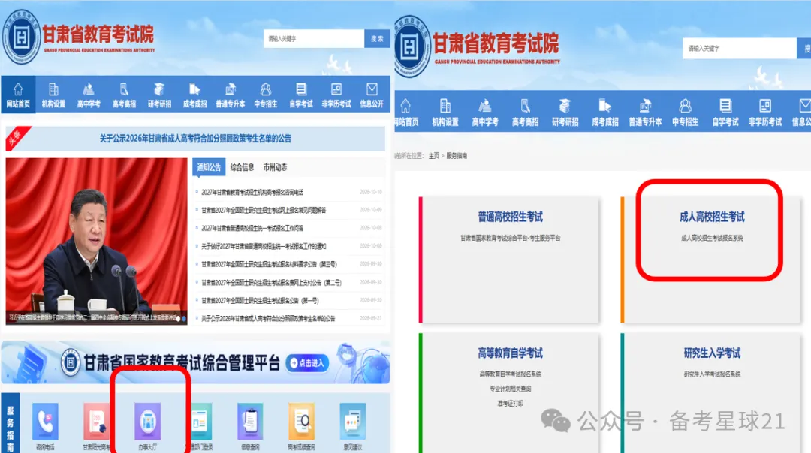Click 研考研招 icon in right page navigation
The width and height of the screenshot is (811, 453).
click(565, 106)
